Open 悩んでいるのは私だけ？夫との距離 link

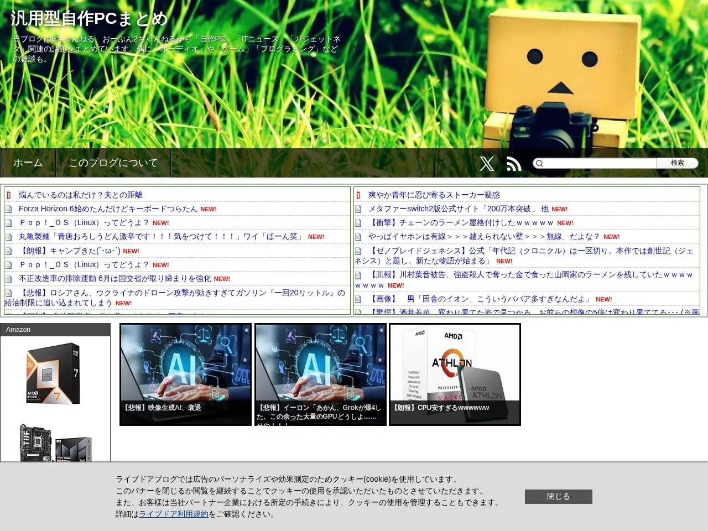point(81,195)
